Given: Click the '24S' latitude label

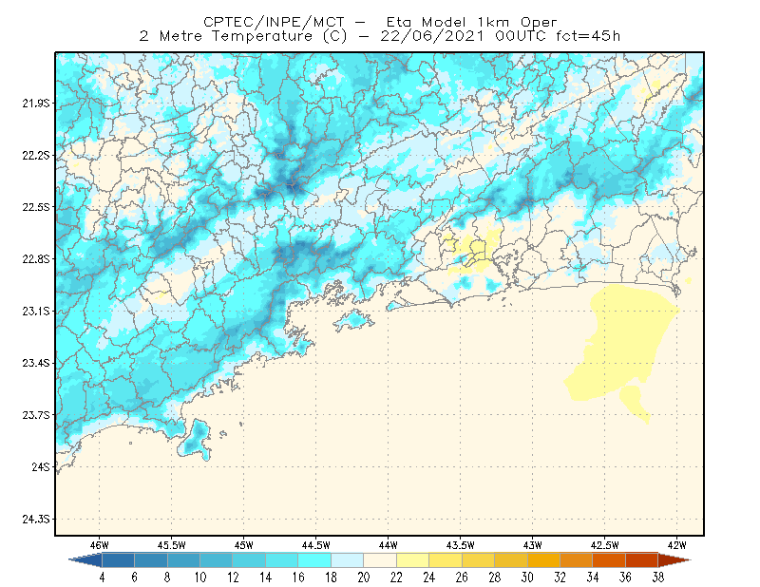Looking at the screenshot, I should (41, 466).
